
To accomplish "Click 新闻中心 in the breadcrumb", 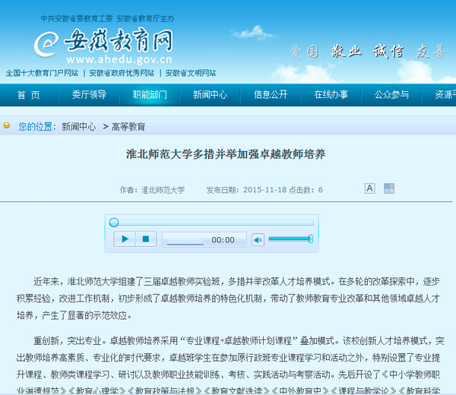I will [x=79, y=127].
